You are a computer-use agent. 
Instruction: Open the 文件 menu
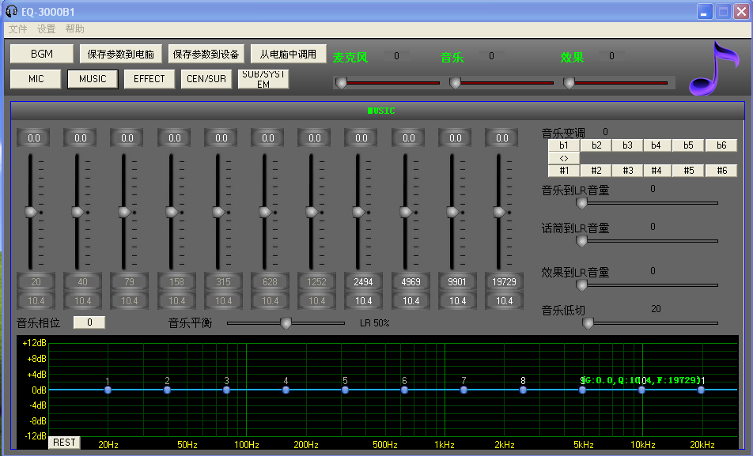[x=17, y=29]
